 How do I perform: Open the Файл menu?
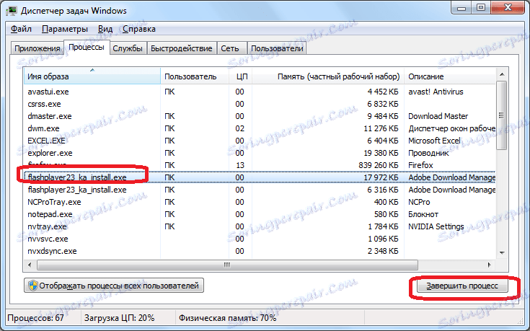tap(21, 29)
